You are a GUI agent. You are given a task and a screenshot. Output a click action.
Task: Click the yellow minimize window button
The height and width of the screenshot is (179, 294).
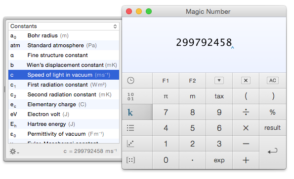(139, 11)
